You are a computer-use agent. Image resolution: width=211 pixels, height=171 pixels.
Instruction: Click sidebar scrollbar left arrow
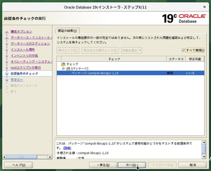click(4, 157)
